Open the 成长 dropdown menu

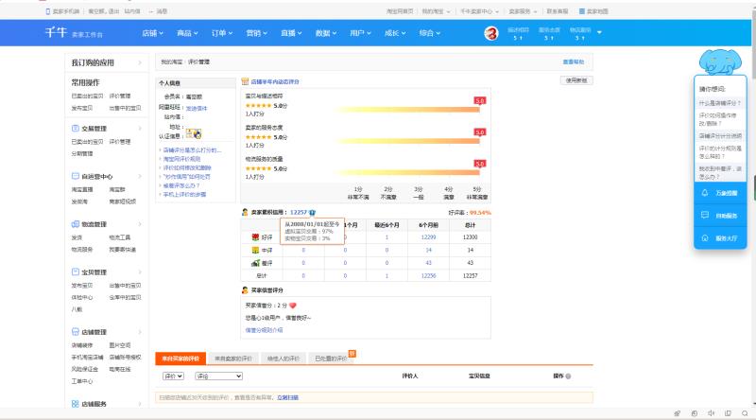pyautogui.click(x=395, y=33)
